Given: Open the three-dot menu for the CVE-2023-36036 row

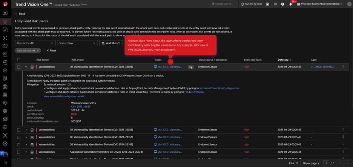Looking at the screenshot, I should coord(343,129).
